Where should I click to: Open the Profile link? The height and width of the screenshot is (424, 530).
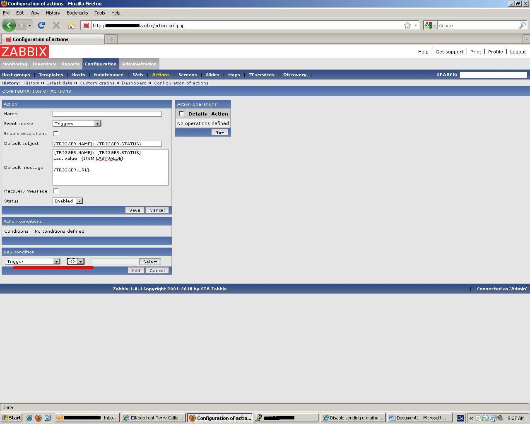point(495,52)
